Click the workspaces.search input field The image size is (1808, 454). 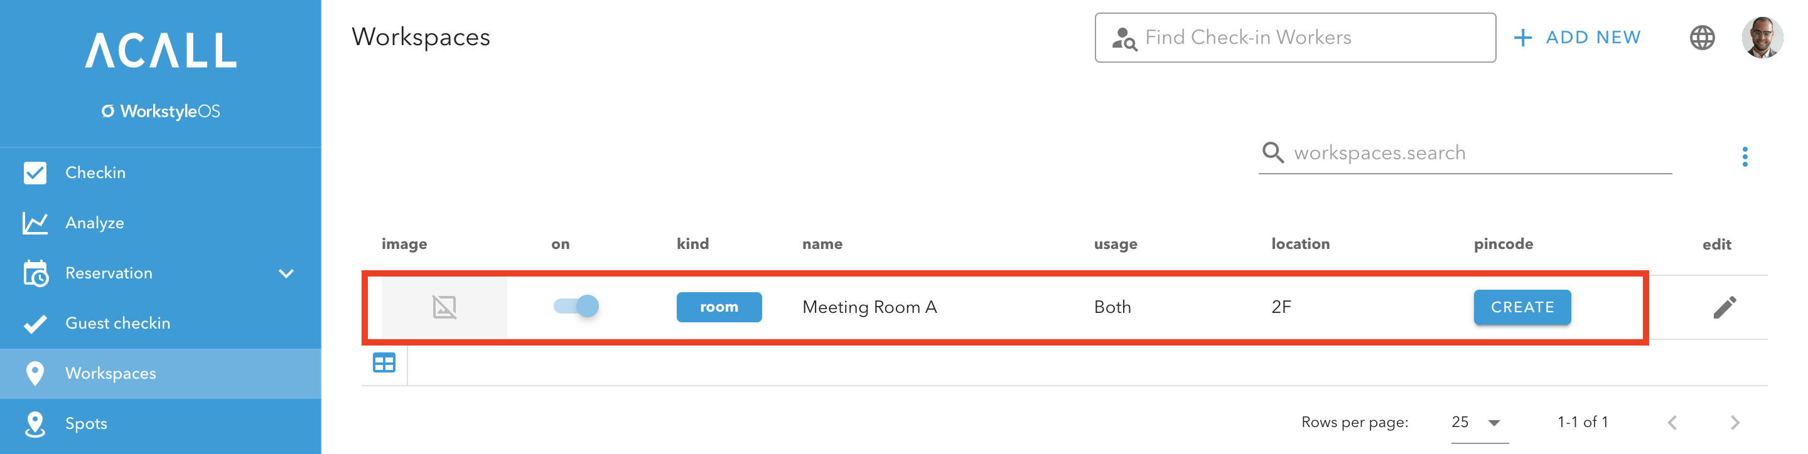(1464, 154)
